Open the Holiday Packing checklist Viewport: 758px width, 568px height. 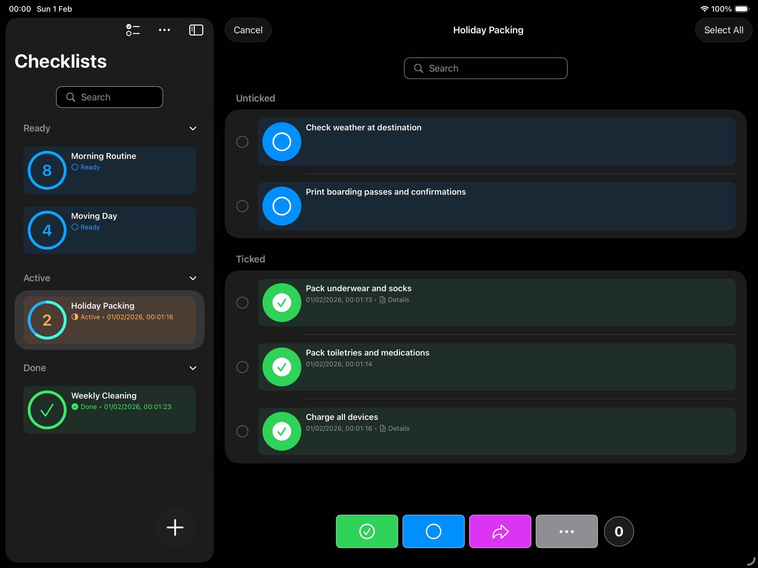[110, 320]
